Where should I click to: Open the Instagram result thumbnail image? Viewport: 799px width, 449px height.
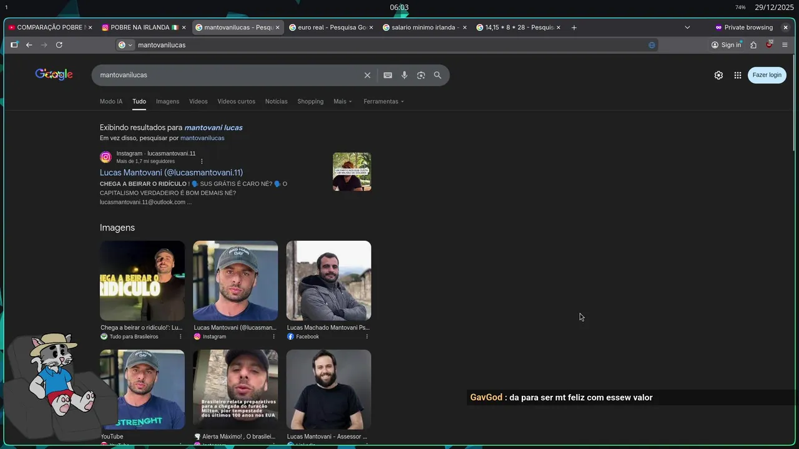352,171
